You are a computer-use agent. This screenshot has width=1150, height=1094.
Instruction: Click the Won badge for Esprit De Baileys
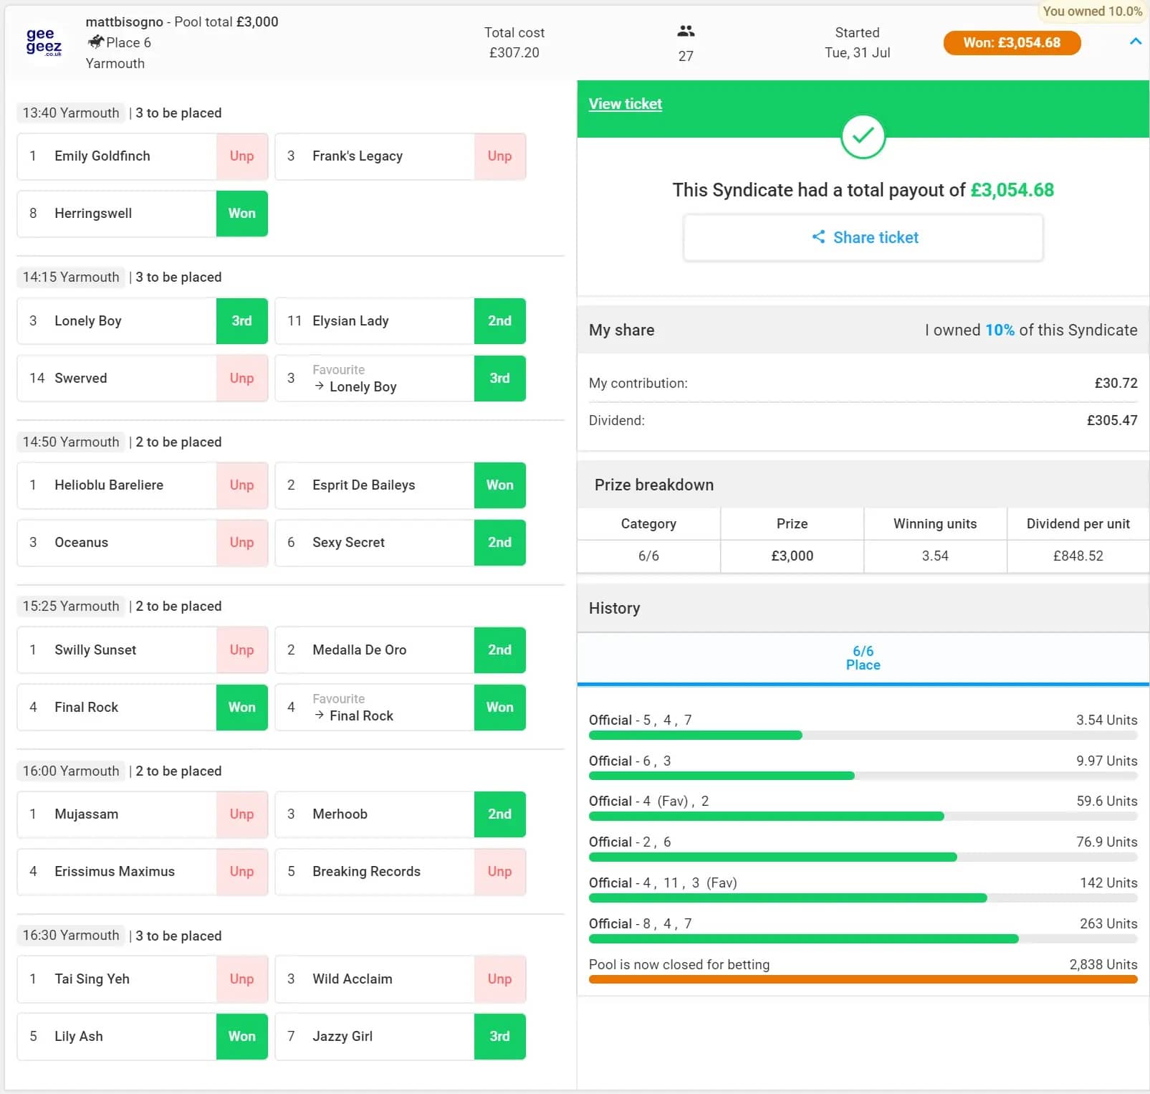(x=499, y=485)
